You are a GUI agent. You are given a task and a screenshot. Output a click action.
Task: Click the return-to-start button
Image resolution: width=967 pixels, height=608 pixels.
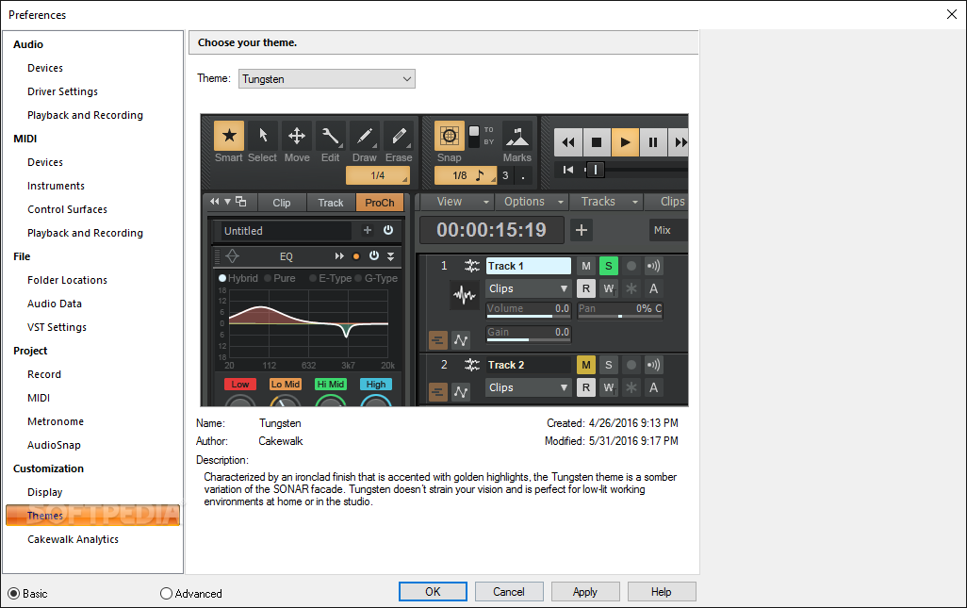click(568, 170)
